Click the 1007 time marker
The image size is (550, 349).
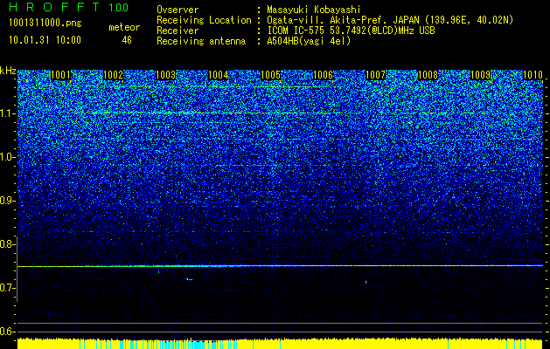pyautogui.click(x=375, y=75)
